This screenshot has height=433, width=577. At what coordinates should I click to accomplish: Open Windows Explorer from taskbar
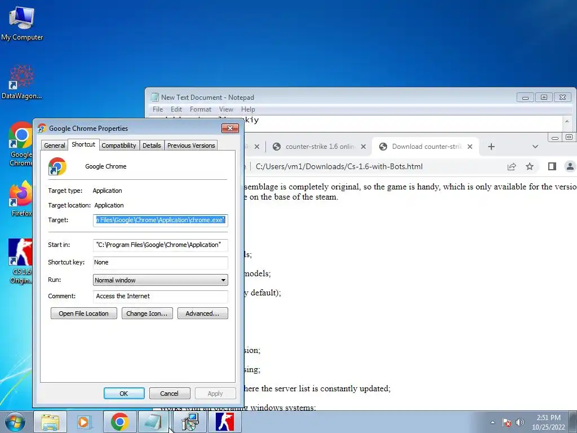(50, 422)
